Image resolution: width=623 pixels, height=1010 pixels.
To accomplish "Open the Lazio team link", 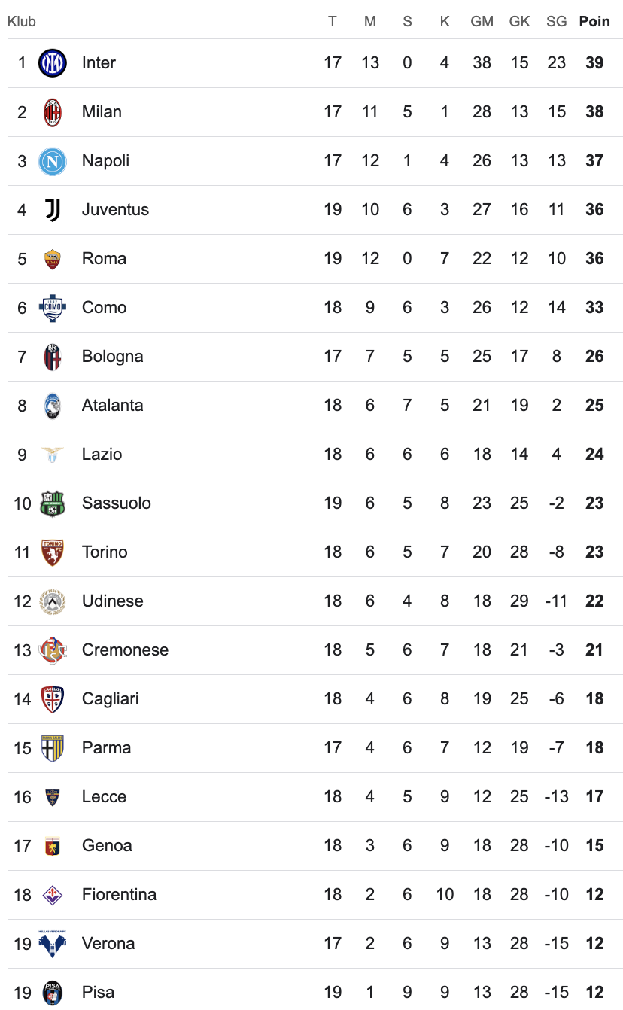I will (x=102, y=455).
